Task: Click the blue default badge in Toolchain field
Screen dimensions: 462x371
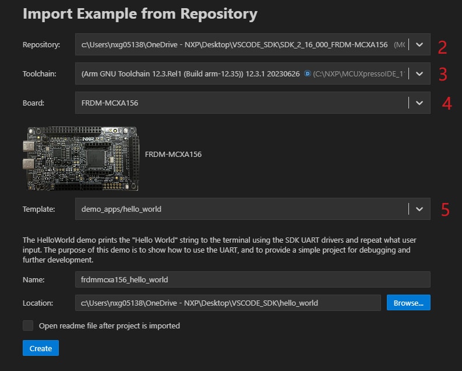Action: (x=307, y=74)
